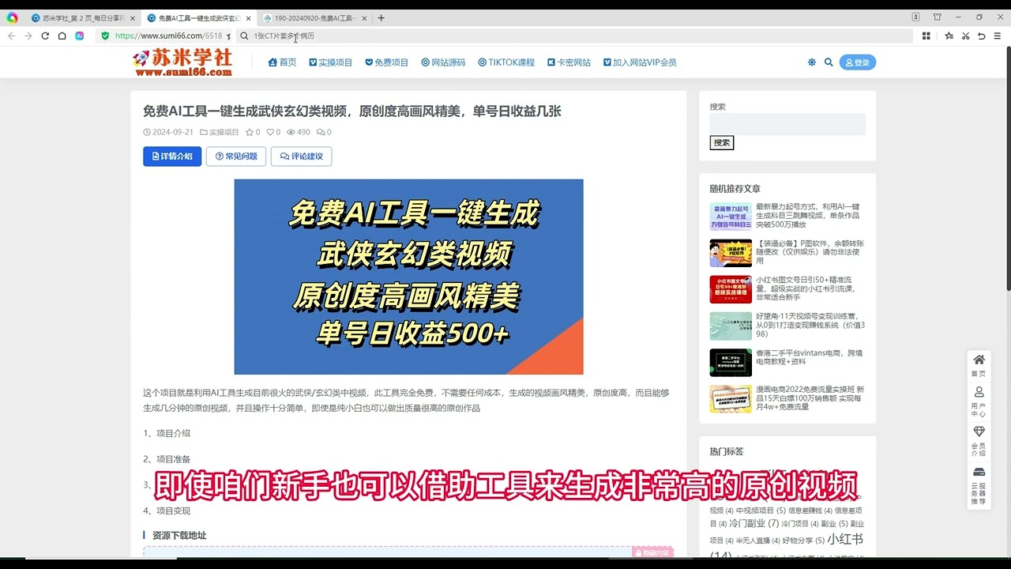The width and height of the screenshot is (1011, 569).
Task: Select the 评论建议 tab button
Action: point(302,156)
